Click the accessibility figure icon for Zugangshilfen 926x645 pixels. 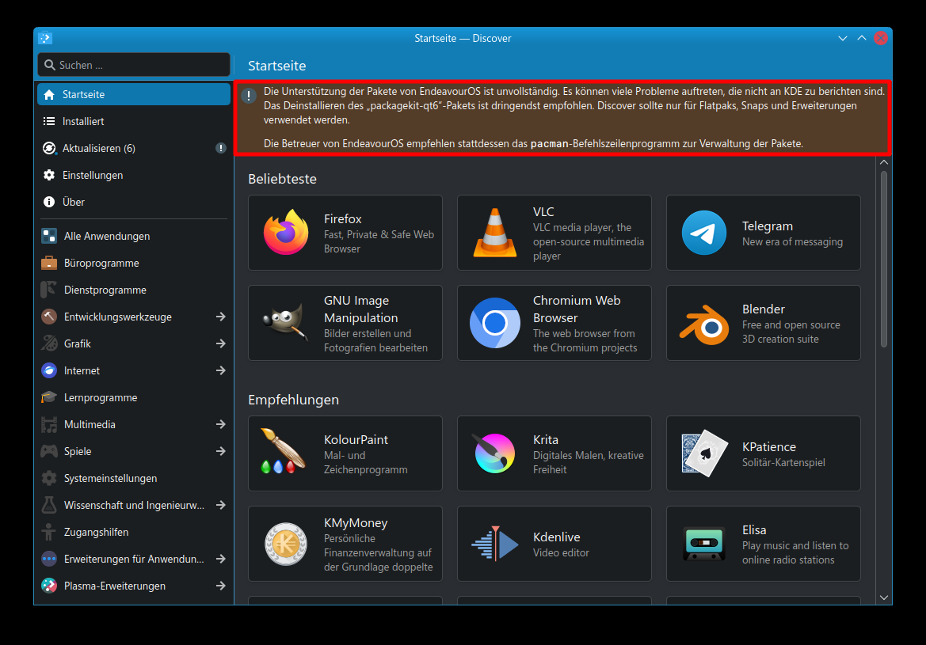[49, 532]
